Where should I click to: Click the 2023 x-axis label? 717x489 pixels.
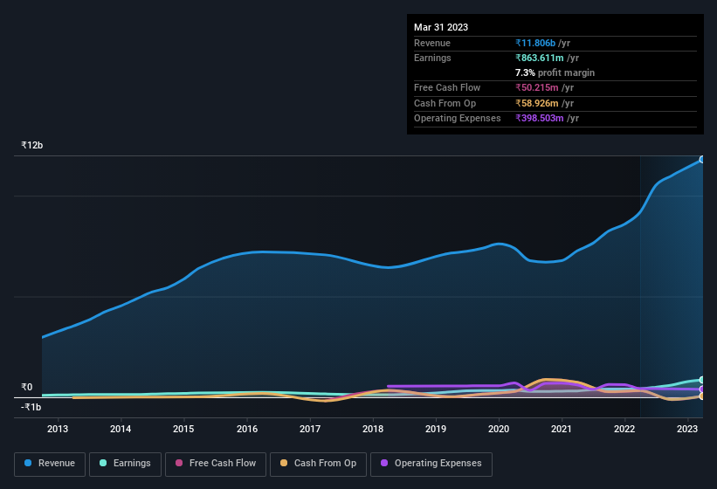coord(687,429)
